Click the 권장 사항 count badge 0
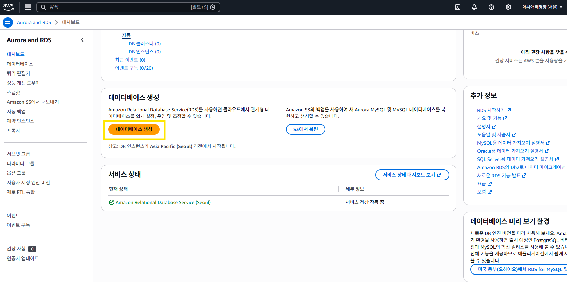The image size is (567, 282). [32, 249]
